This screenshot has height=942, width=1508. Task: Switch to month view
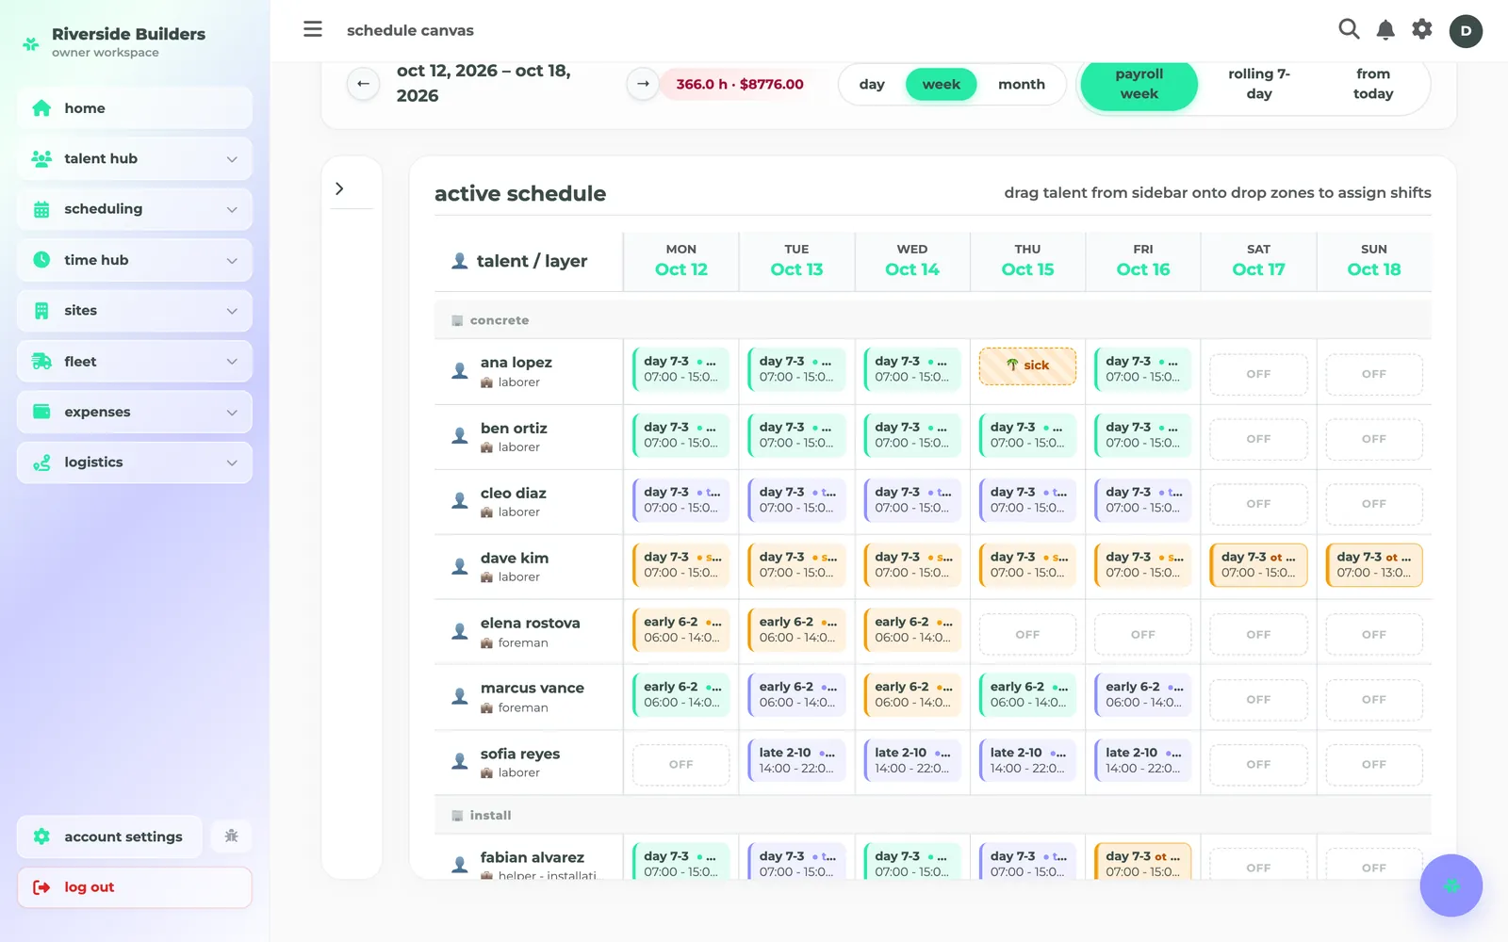[x=1022, y=85]
